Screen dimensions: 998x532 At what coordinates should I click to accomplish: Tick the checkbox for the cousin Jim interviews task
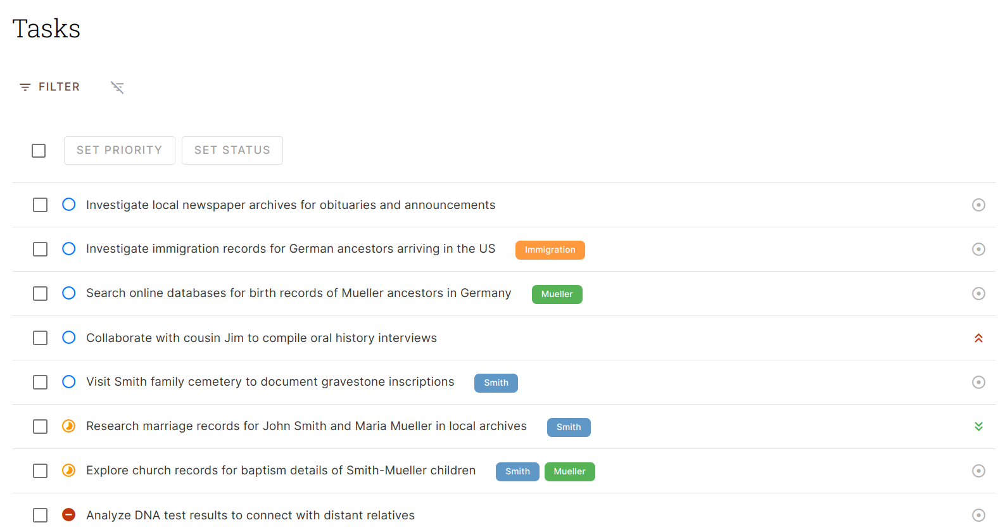40,338
